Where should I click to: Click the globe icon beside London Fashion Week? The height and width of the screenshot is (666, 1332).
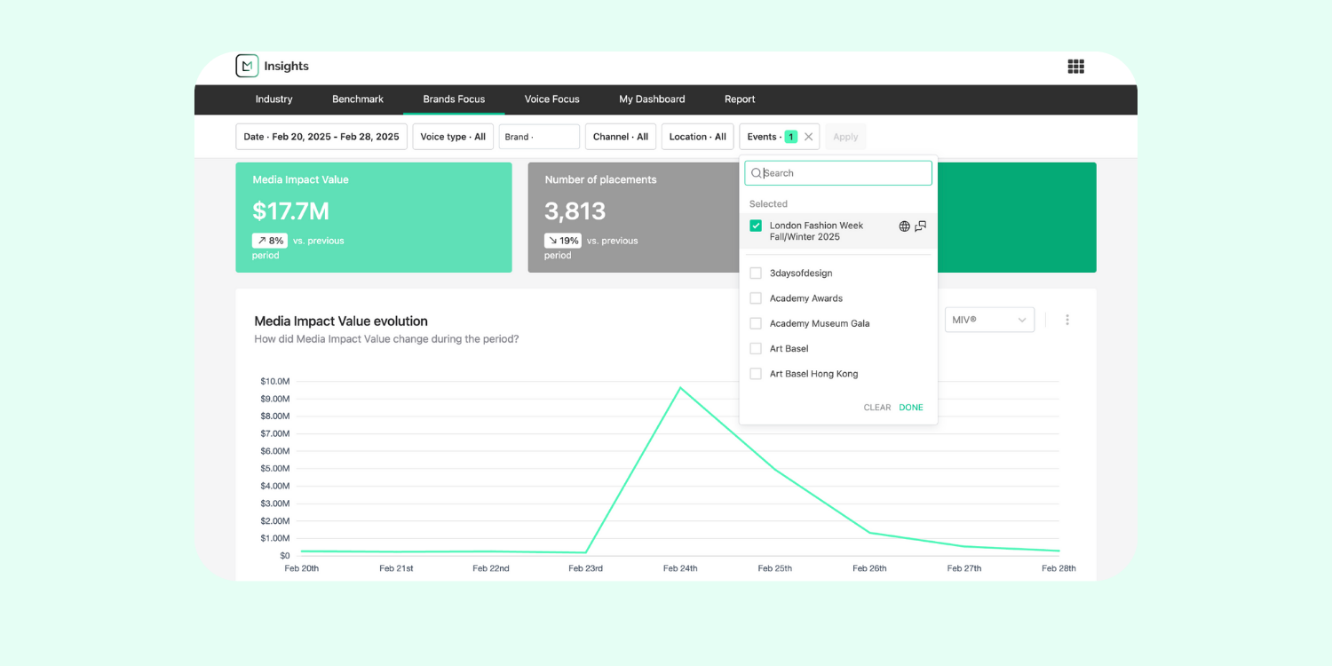pos(904,226)
